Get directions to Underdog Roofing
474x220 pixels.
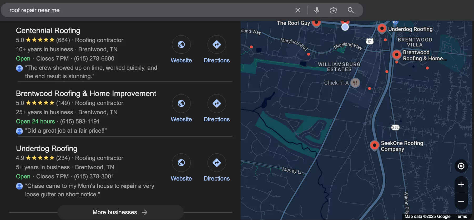pos(216,163)
